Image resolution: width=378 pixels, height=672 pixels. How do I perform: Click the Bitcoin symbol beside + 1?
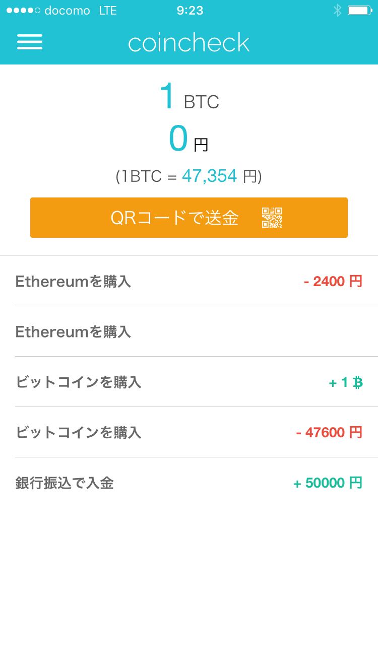(x=358, y=383)
